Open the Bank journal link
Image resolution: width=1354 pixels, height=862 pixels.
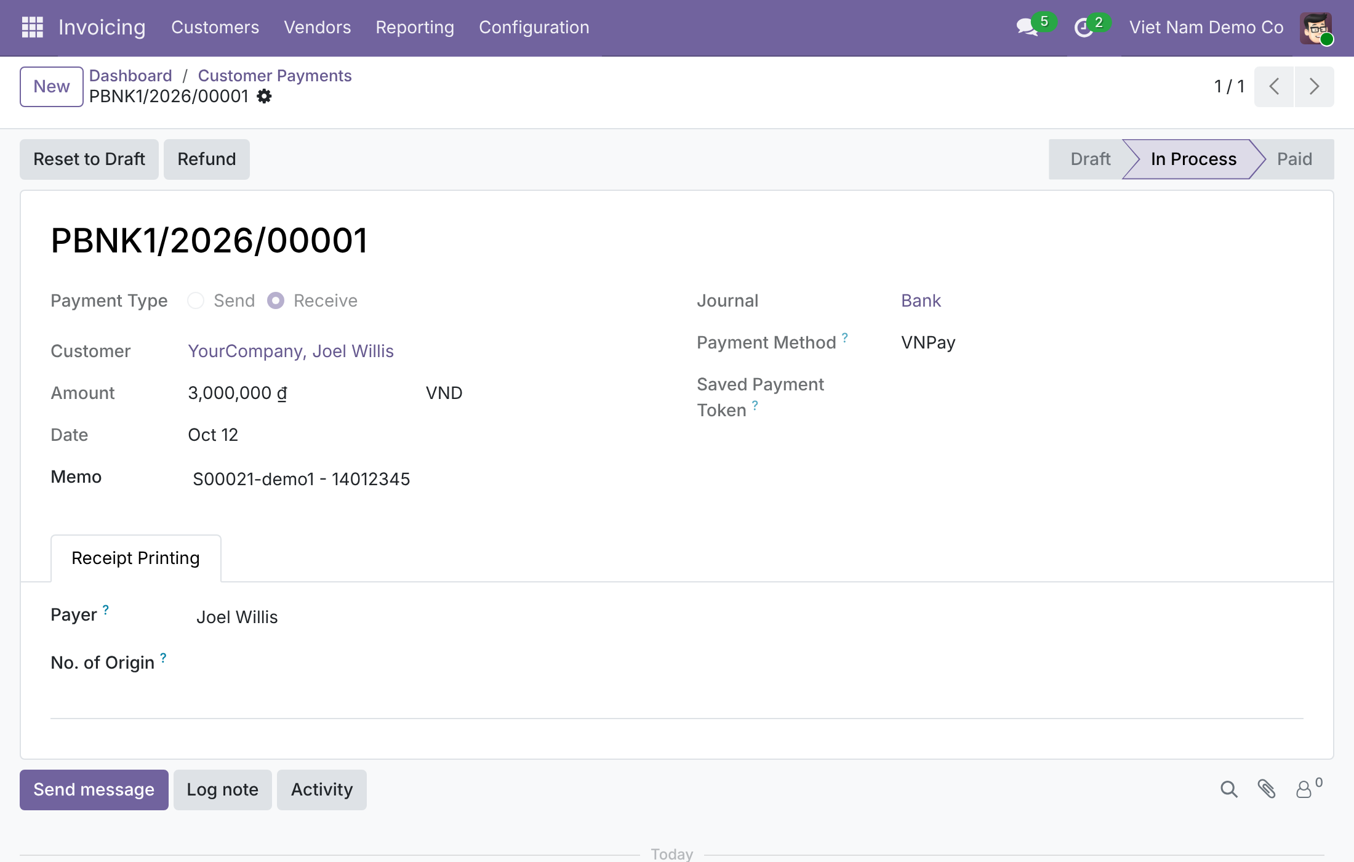[921, 300]
